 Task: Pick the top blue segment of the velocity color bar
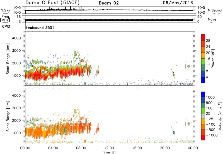click(x=203, y=95)
